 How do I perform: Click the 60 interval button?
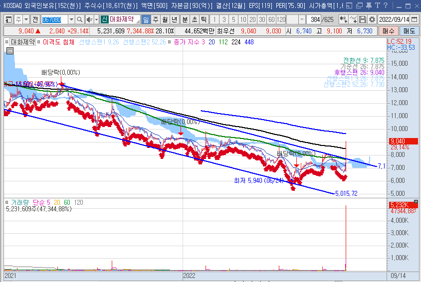tap(271, 19)
